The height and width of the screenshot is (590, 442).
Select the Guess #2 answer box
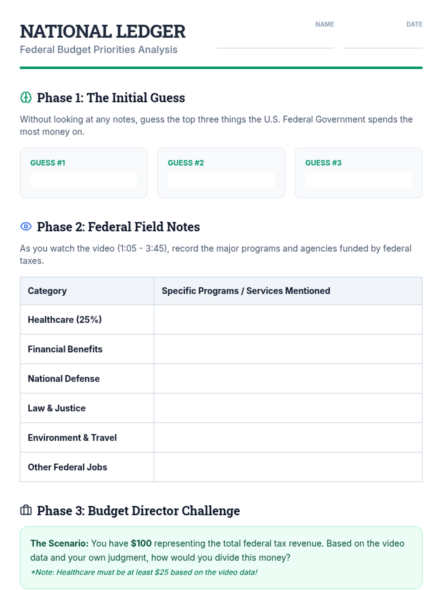click(221, 180)
